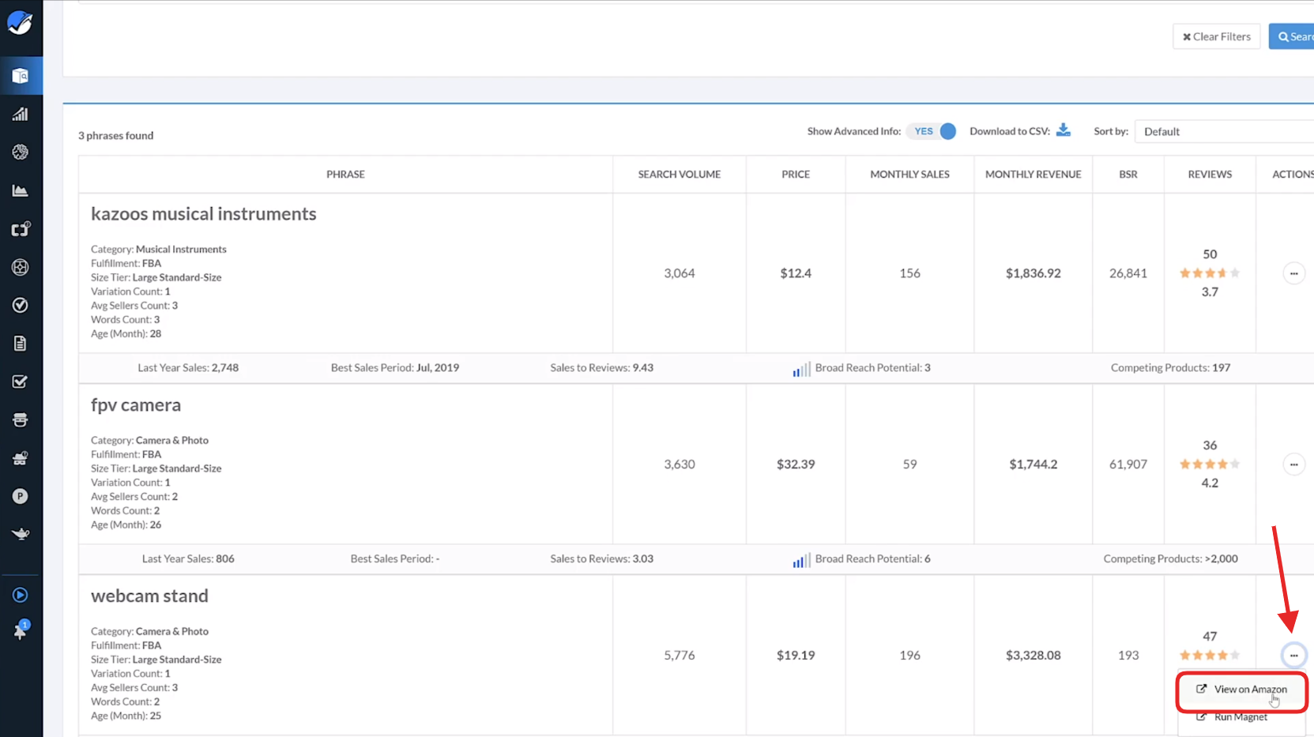The image size is (1314, 737).
Task: Open the area chart sidebar icon
Action: click(x=21, y=190)
